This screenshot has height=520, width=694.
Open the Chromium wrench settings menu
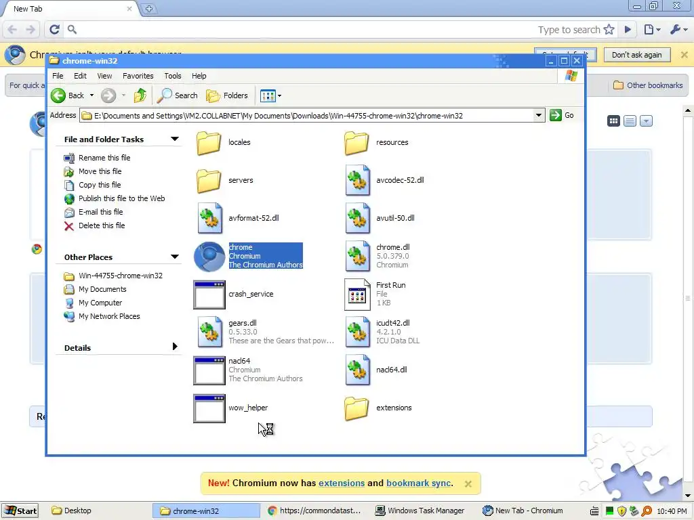click(678, 30)
